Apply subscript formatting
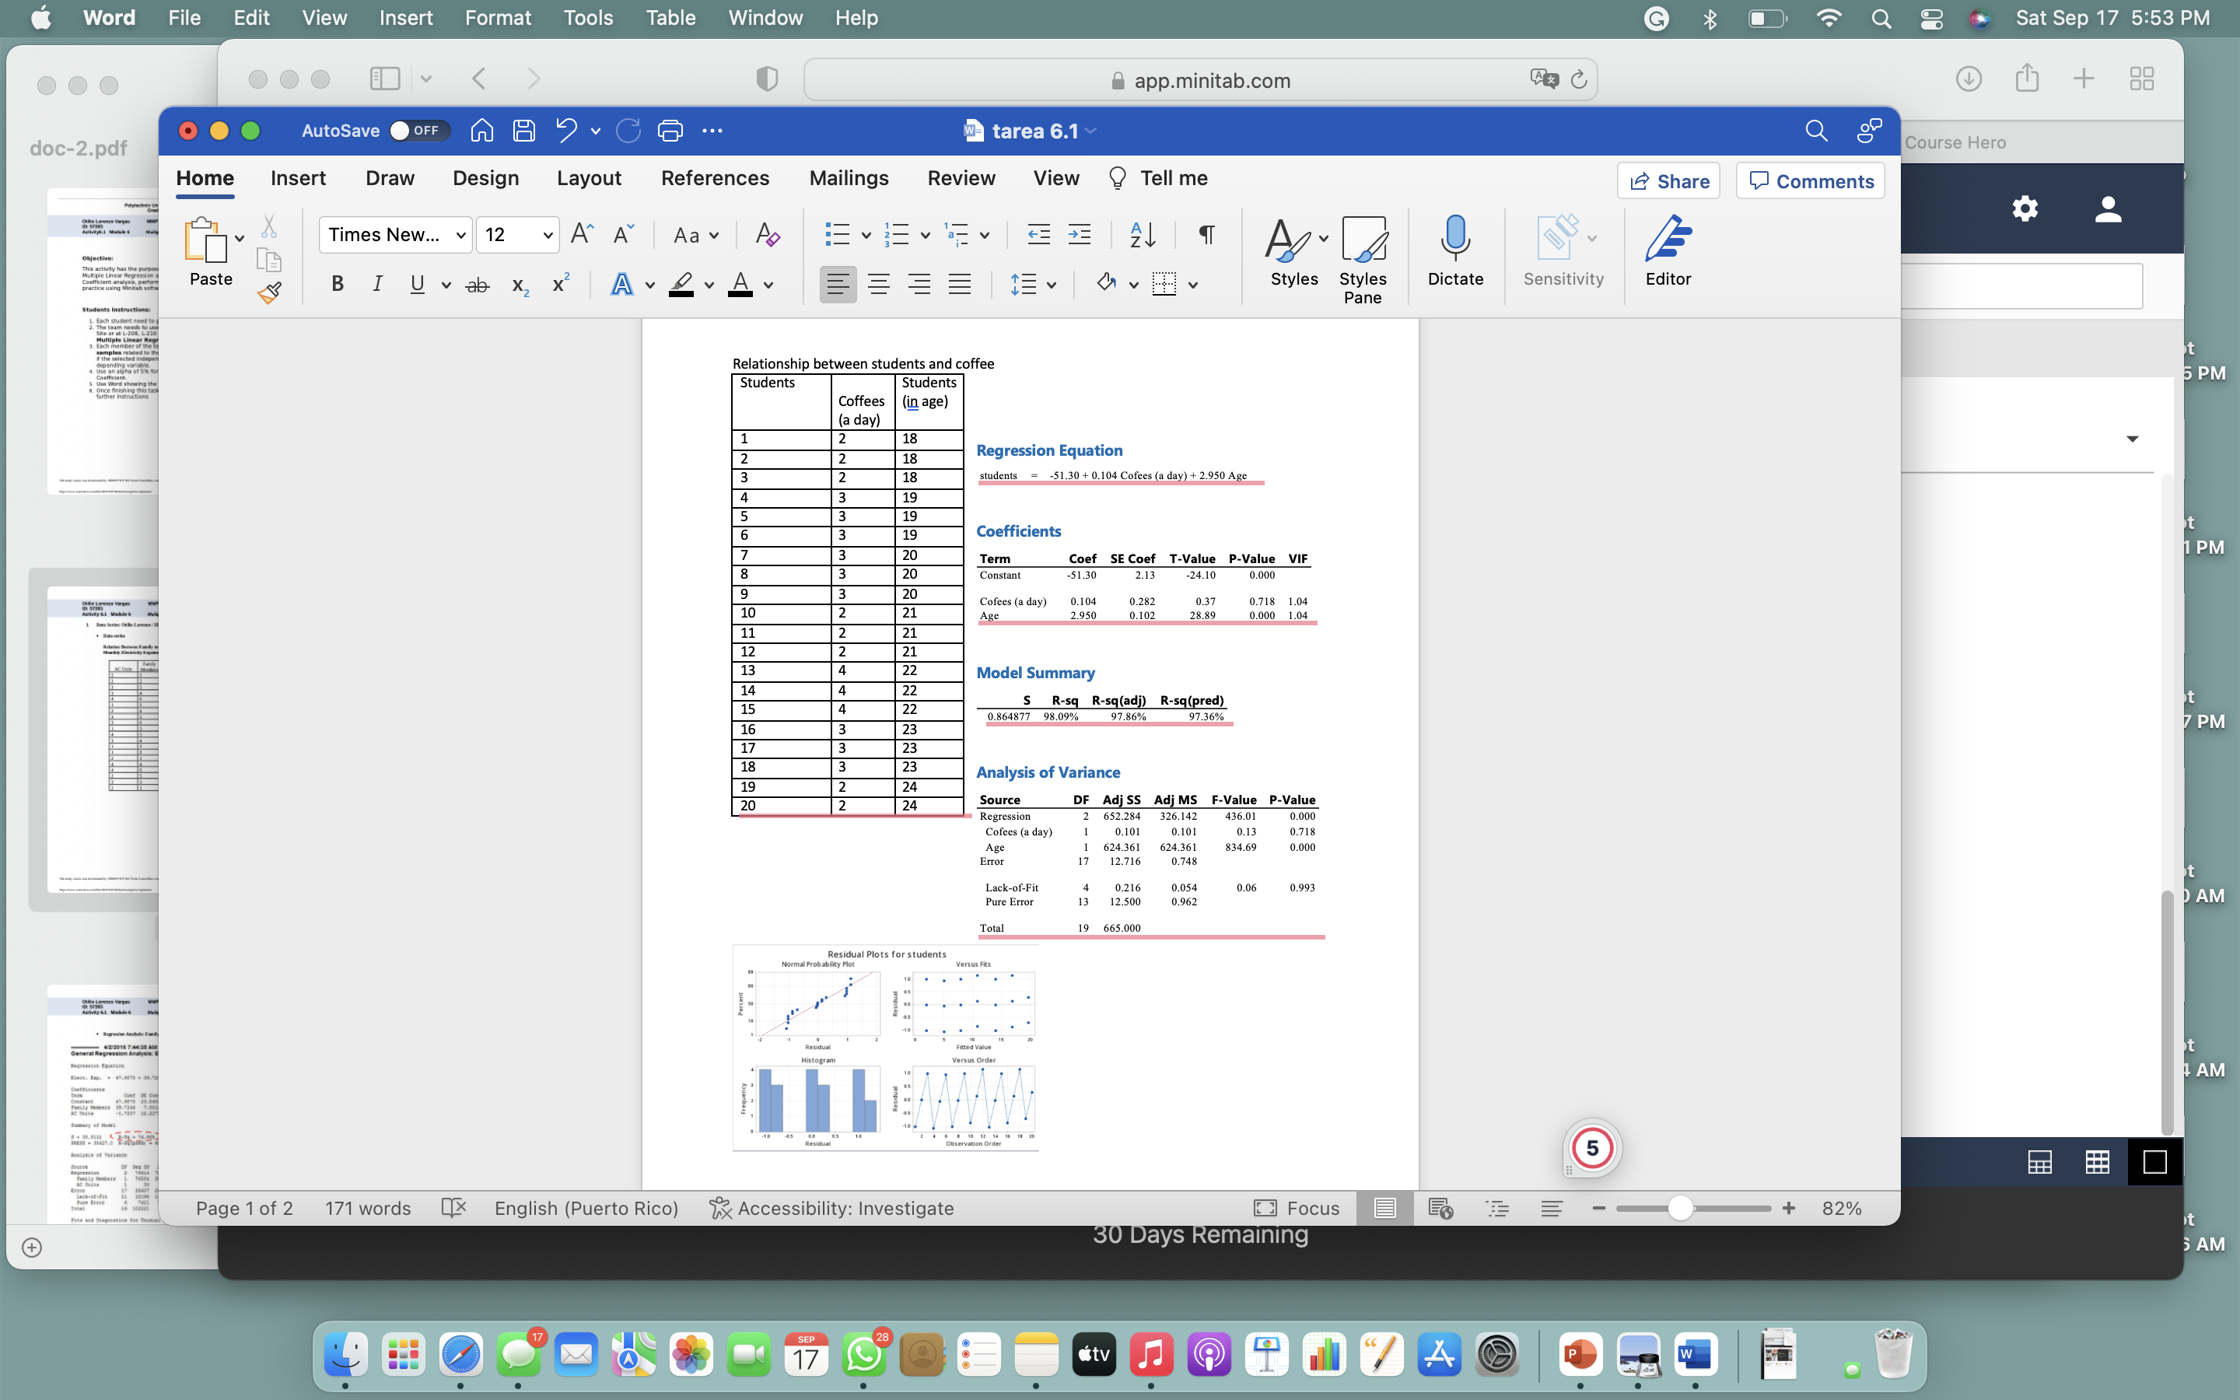Viewport: 2240px width, 1400px height. 518,284
